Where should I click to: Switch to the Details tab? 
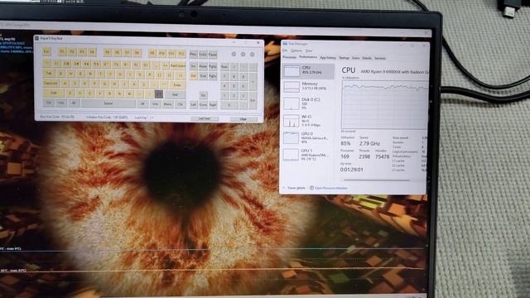click(x=367, y=58)
